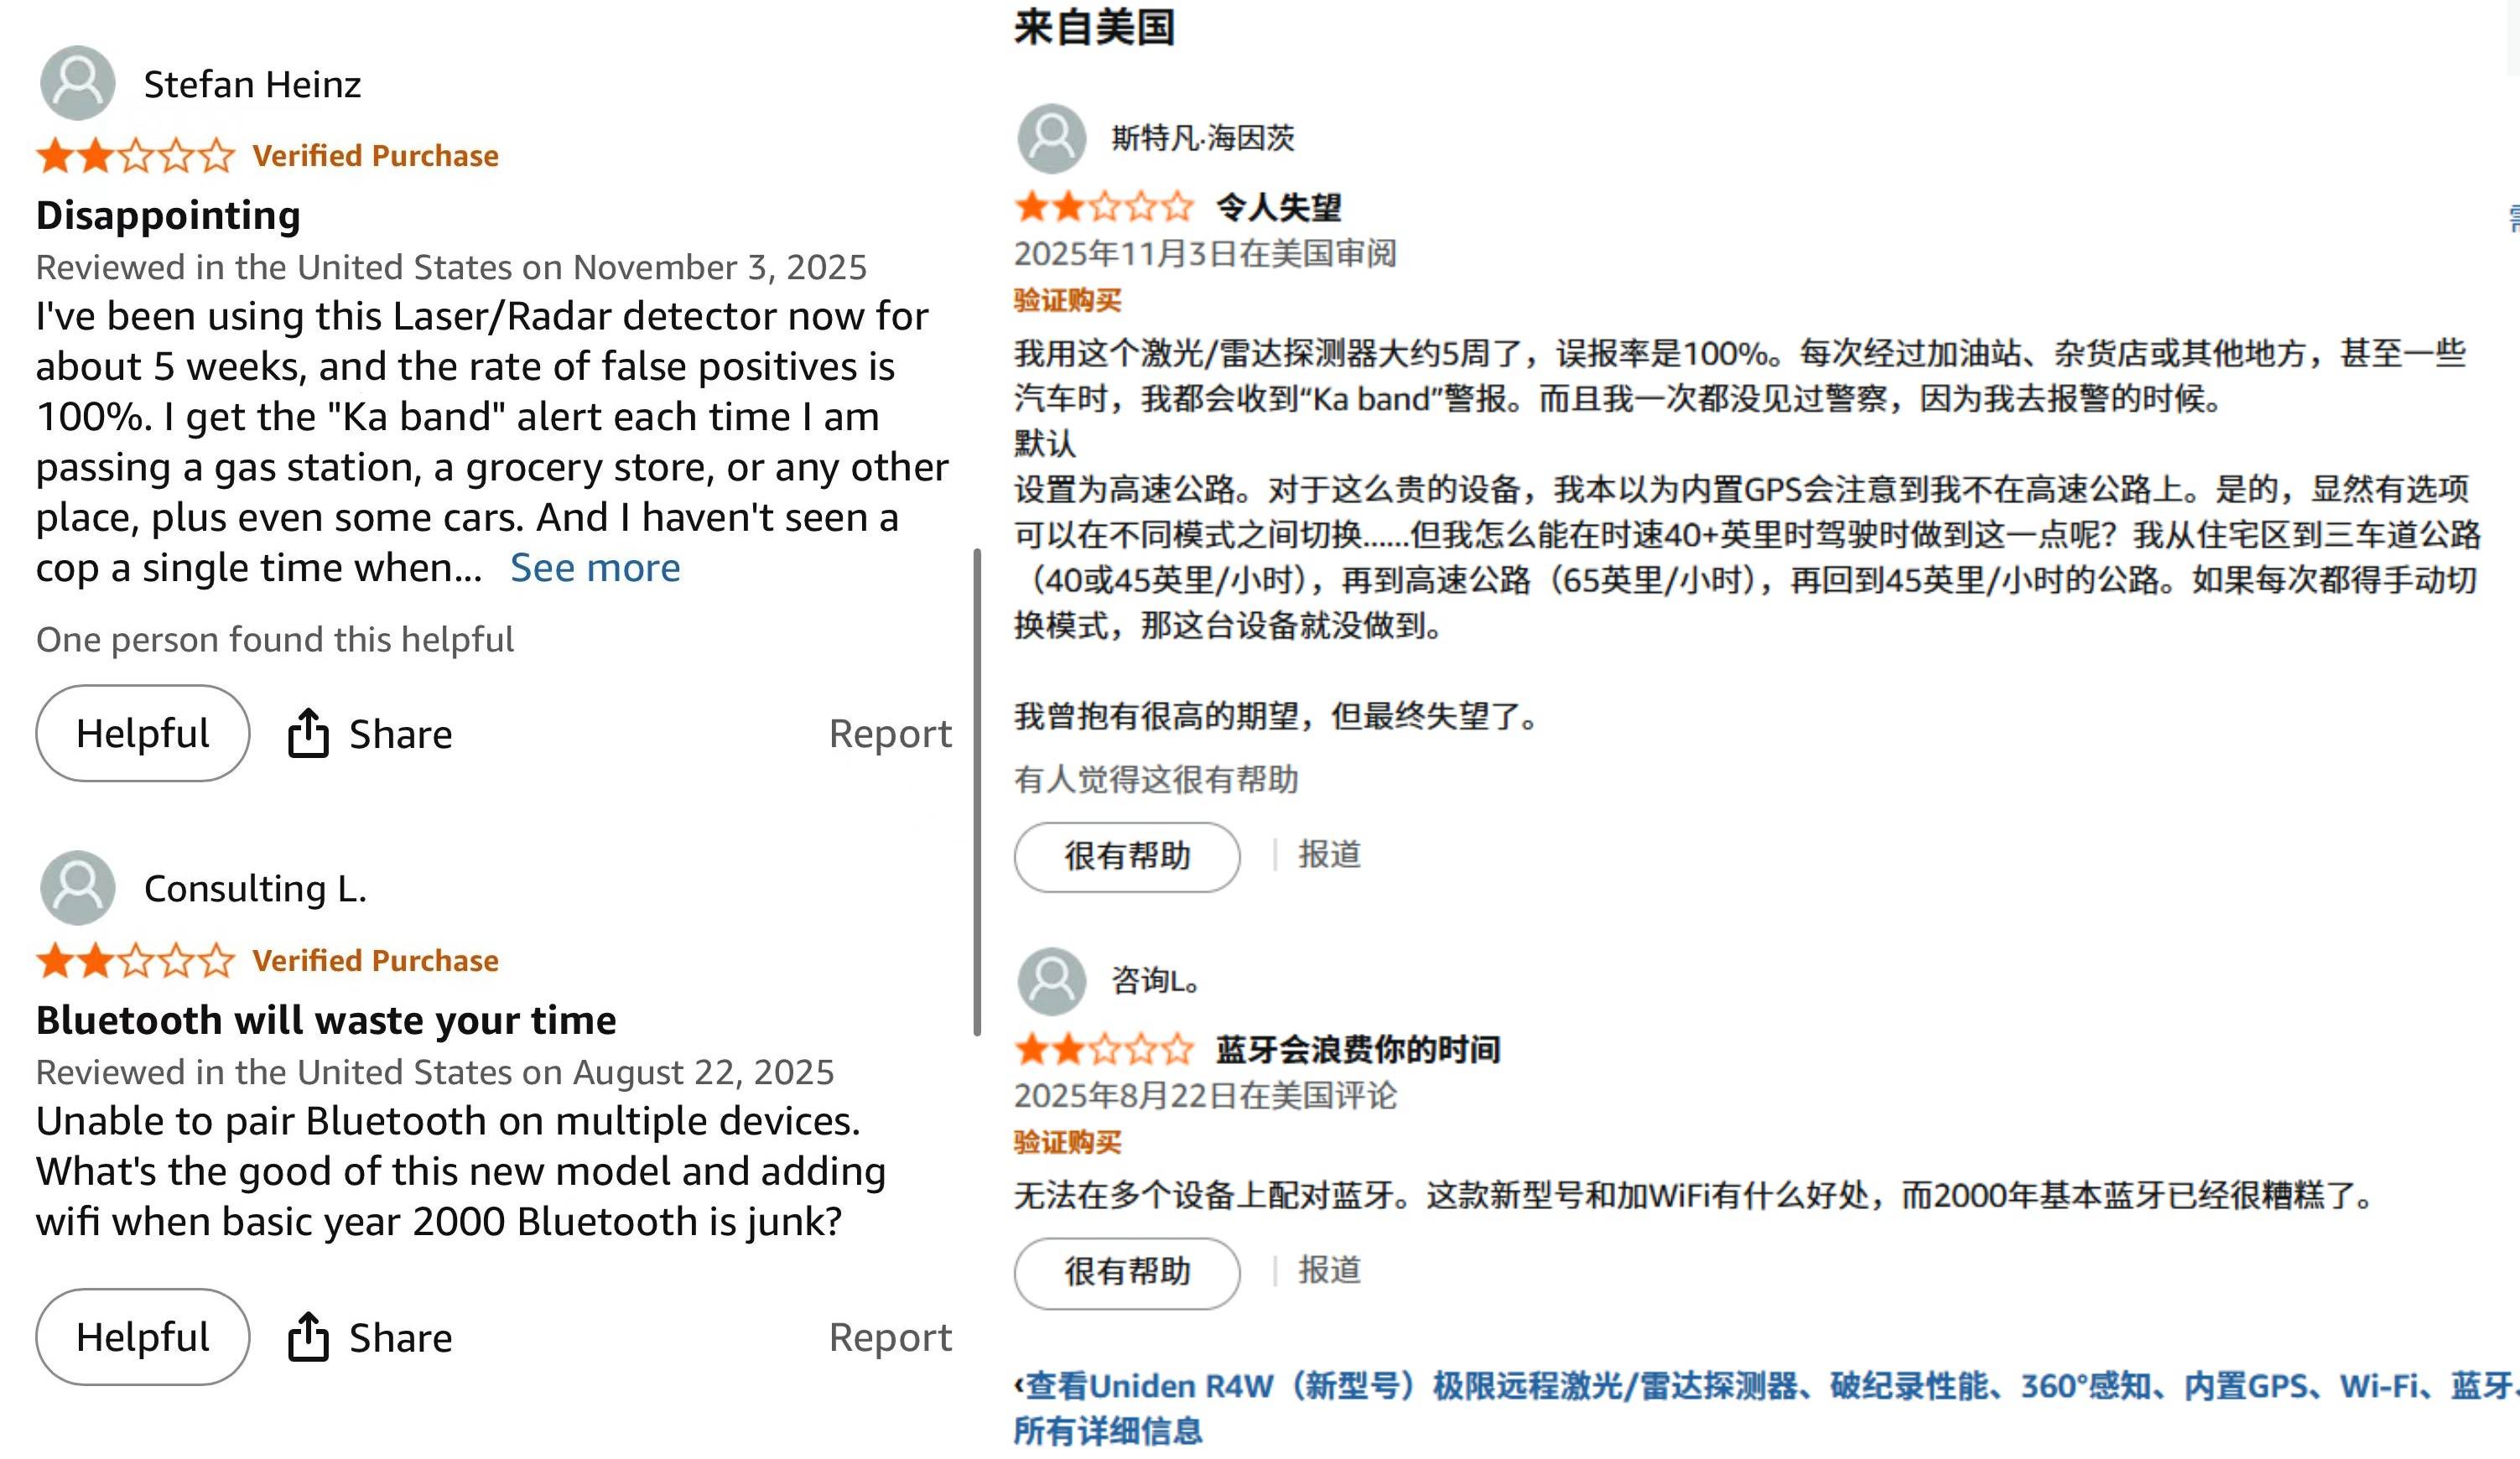Click share icon under Disappointing review

coord(308,733)
